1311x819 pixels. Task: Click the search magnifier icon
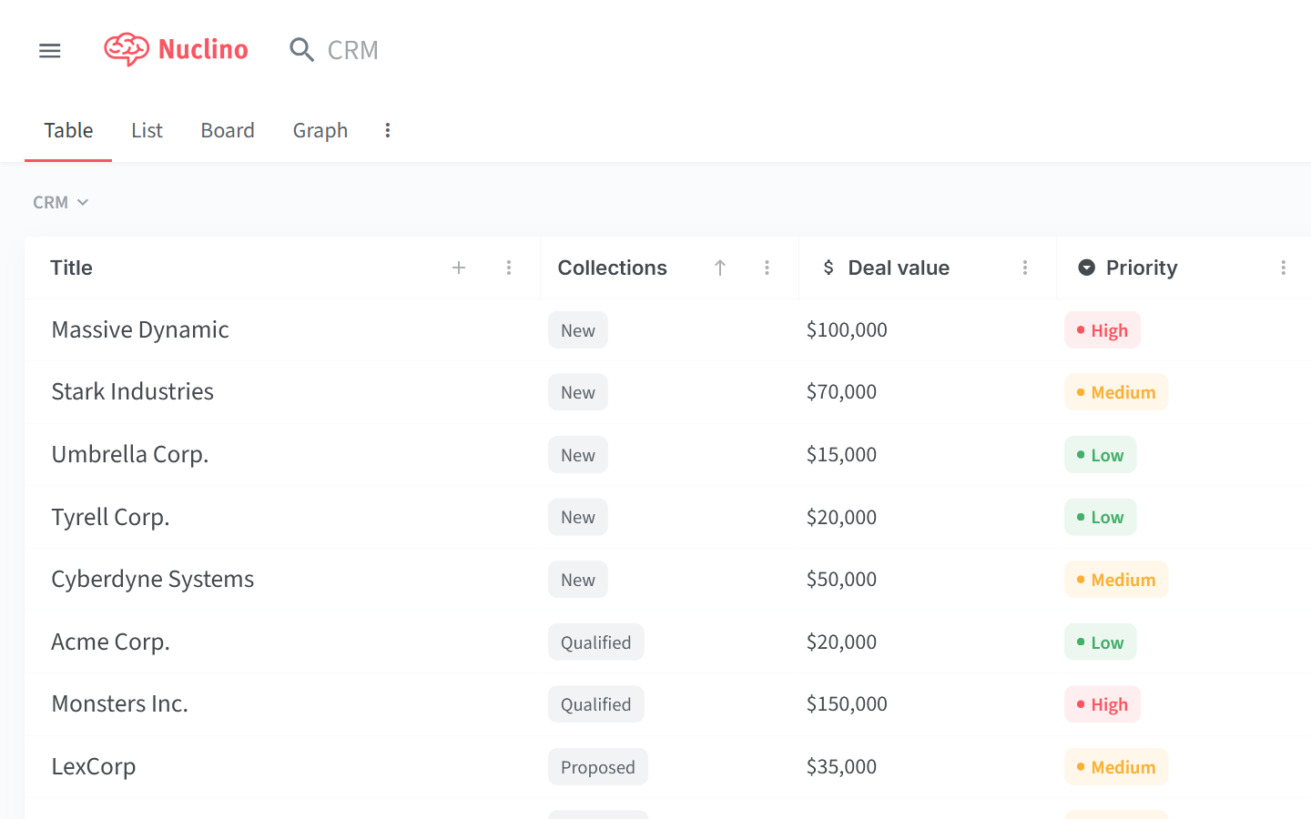coord(301,50)
